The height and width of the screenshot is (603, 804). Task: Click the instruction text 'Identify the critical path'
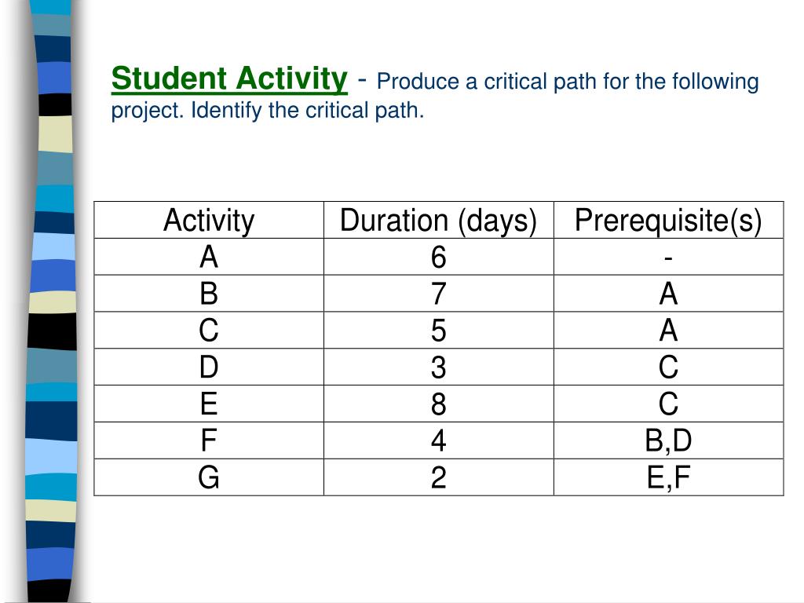(308, 111)
